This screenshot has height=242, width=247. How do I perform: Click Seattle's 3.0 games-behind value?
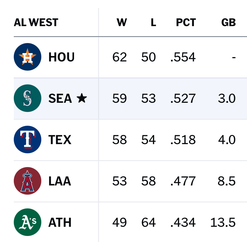(x=227, y=98)
